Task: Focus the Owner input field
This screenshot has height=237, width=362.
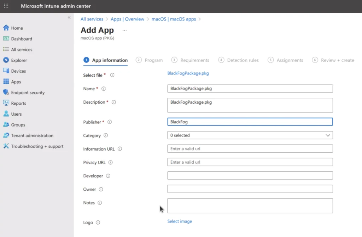Action: pyautogui.click(x=250, y=189)
